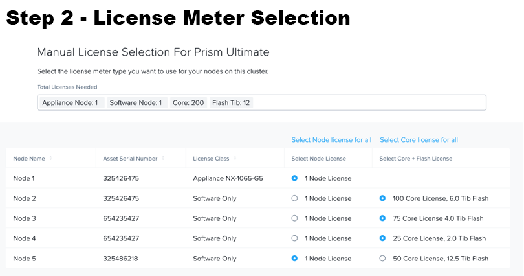Viewport: 524px width, 276px height.
Task: Sort by Node Name column arrows
Action: tap(51, 158)
